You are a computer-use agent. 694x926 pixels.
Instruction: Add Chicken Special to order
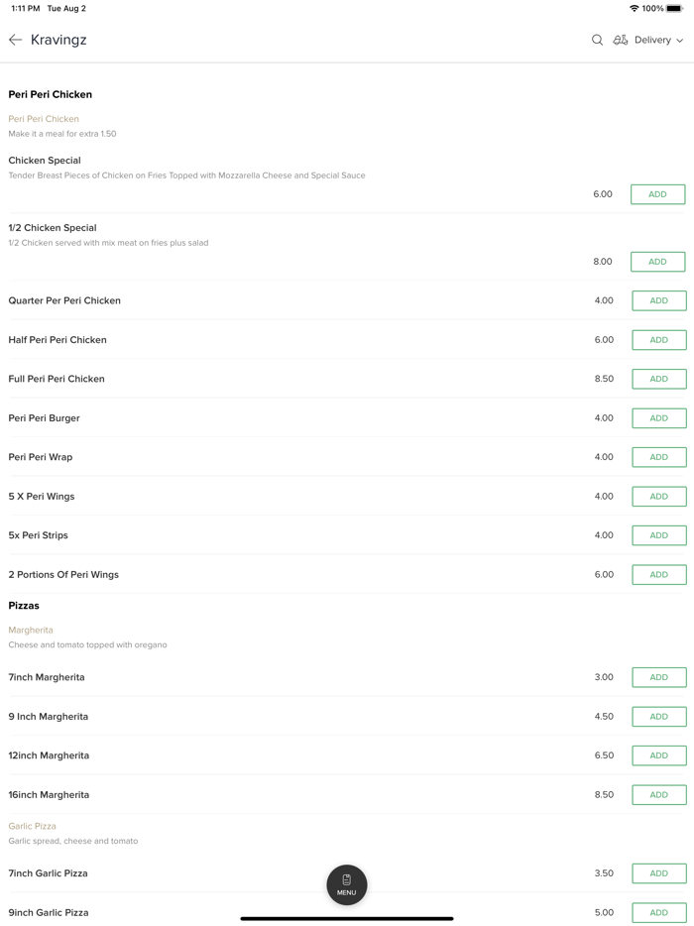[x=657, y=194]
